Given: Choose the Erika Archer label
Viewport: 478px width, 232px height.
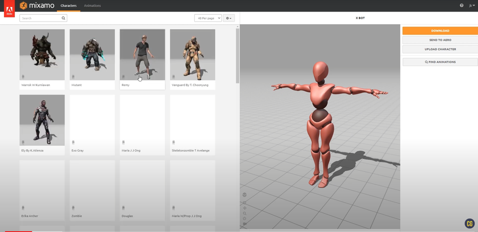Looking at the screenshot, I should (x=30, y=216).
